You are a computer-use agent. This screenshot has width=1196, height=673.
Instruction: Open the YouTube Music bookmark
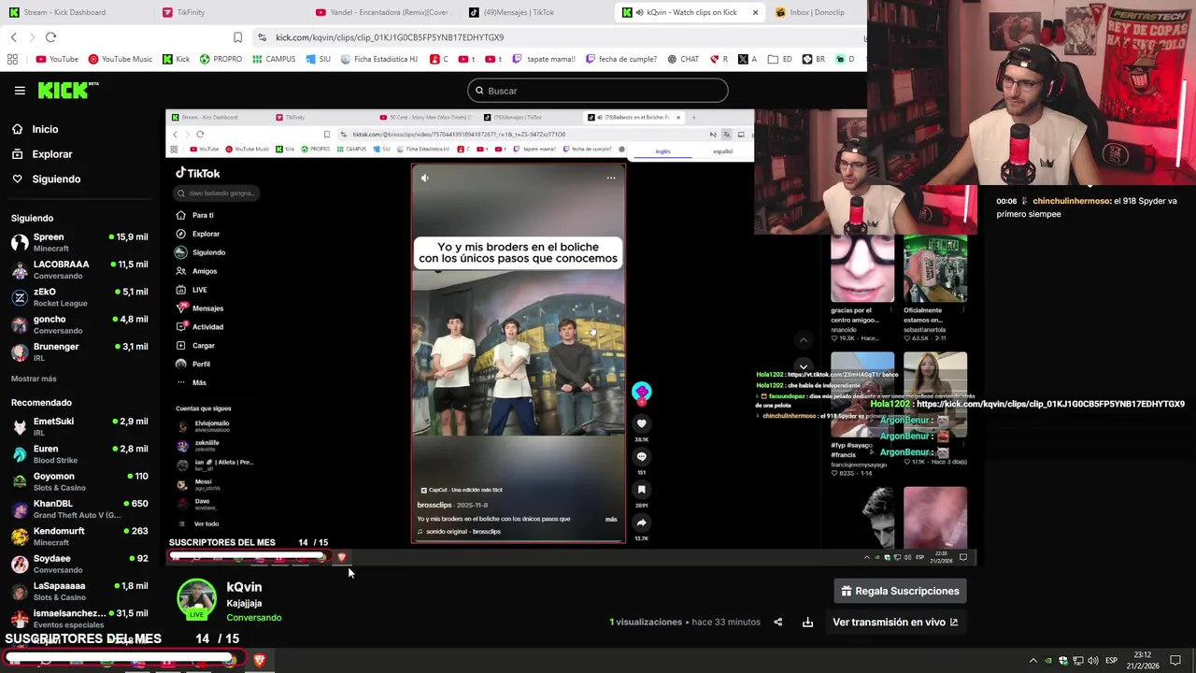click(x=120, y=59)
